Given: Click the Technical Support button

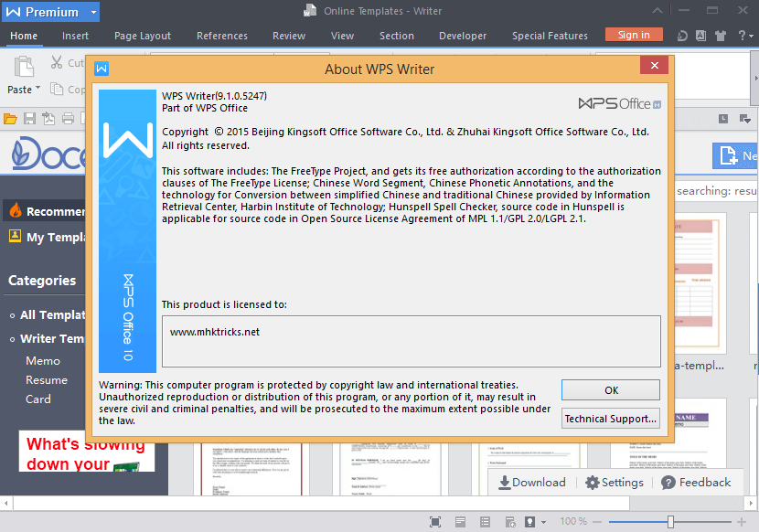Looking at the screenshot, I should [x=611, y=419].
